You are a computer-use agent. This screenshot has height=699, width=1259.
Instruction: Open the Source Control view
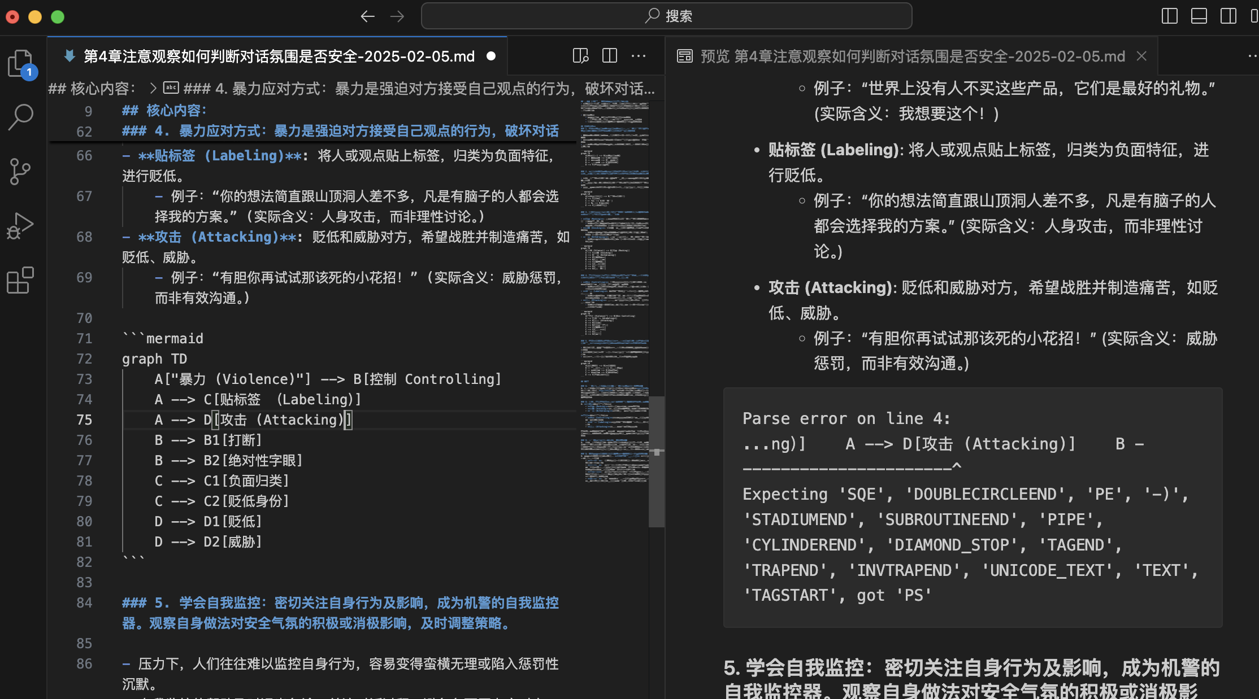tap(21, 171)
